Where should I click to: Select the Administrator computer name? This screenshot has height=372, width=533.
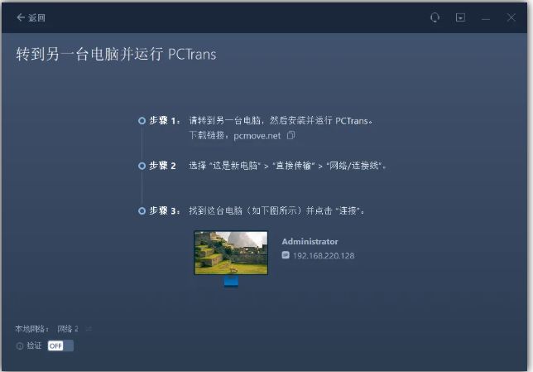coord(310,242)
